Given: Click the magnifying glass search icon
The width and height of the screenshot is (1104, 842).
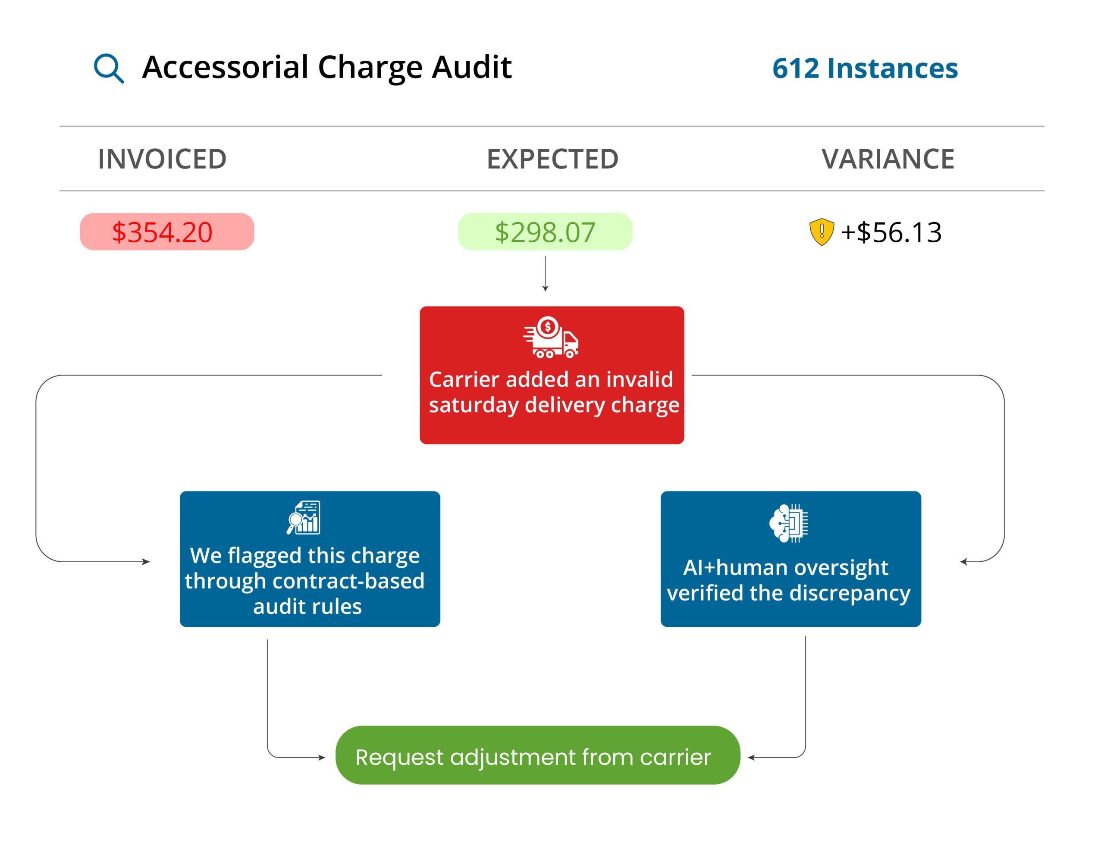Looking at the screenshot, I should (x=108, y=68).
